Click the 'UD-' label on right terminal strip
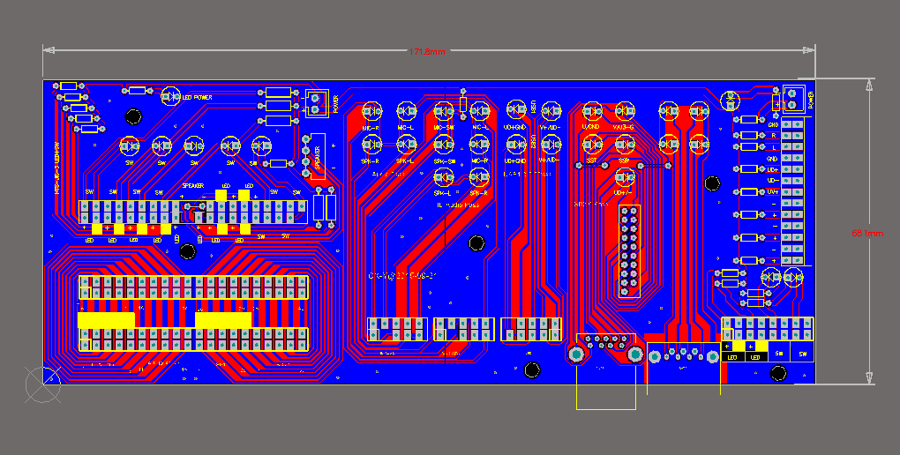The height and width of the screenshot is (455, 900). tap(773, 181)
